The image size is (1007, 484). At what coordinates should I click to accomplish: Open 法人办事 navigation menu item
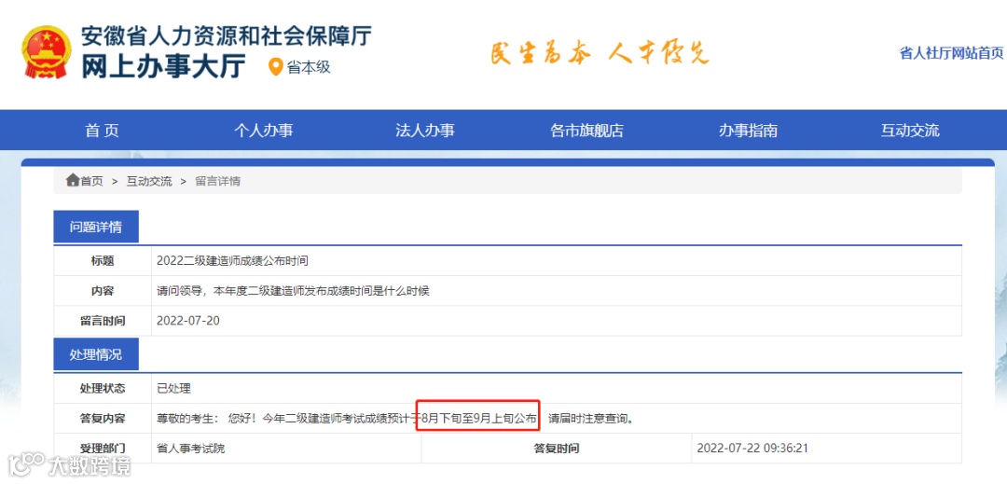[425, 131]
